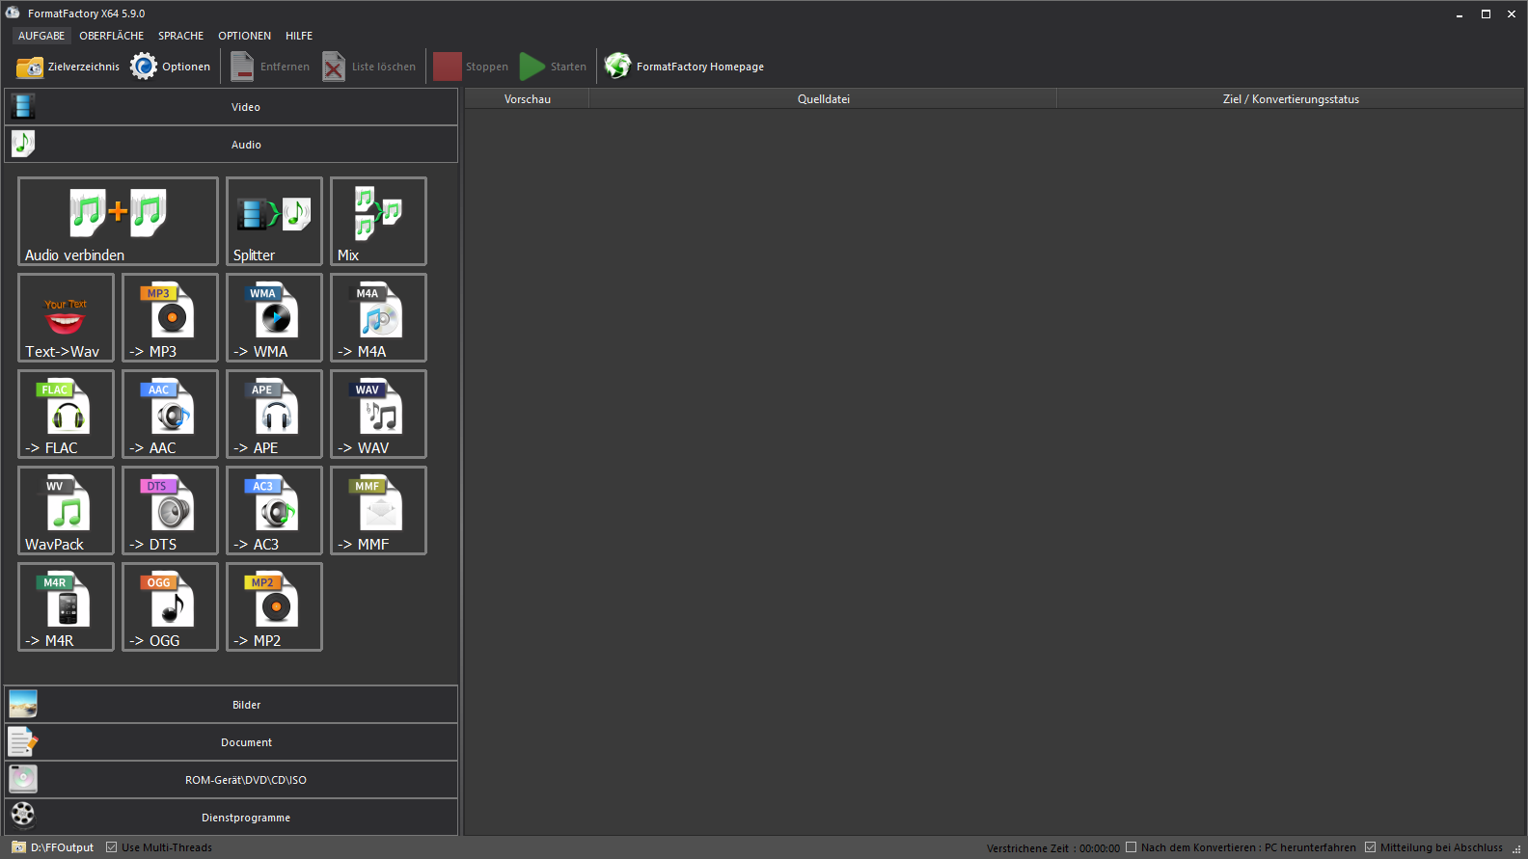Open the audio Splitter tool
The height and width of the screenshot is (859, 1528).
click(274, 221)
